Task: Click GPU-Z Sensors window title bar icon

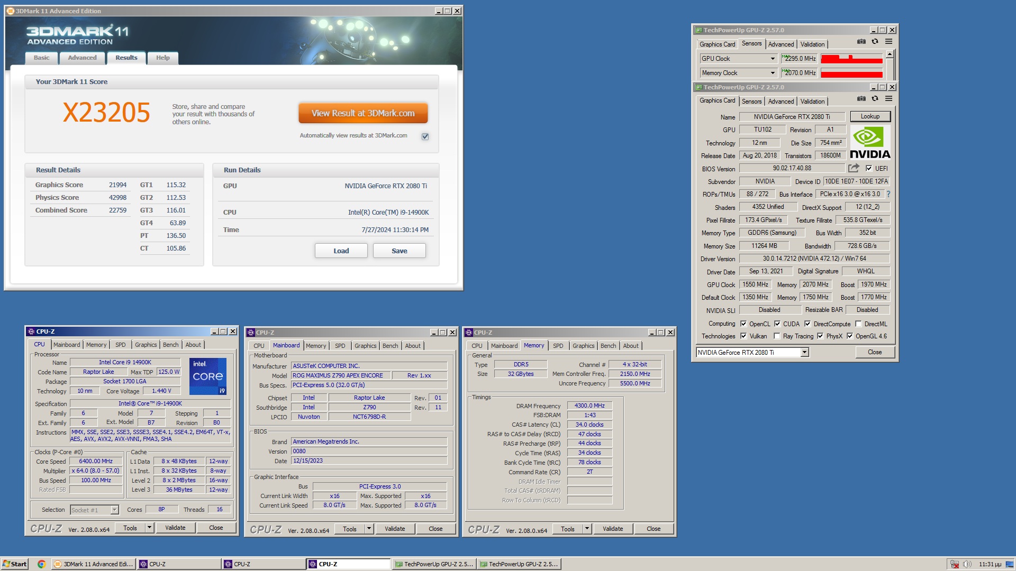Action: click(x=698, y=30)
